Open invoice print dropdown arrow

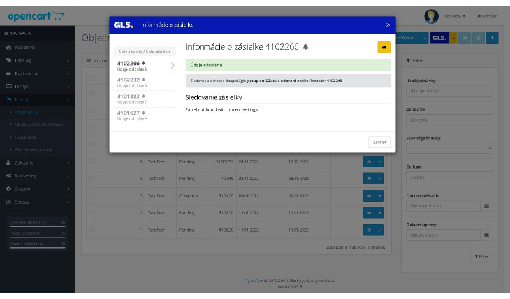tap(425, 38)
